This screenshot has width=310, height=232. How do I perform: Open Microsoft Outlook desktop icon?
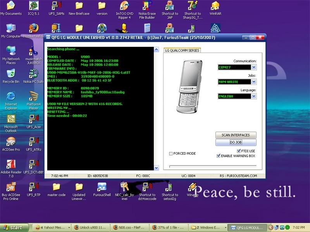pos(11,123)
